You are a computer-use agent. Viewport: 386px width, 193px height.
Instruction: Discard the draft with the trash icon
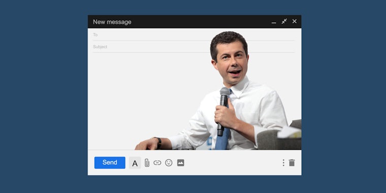tap(292, 163)
